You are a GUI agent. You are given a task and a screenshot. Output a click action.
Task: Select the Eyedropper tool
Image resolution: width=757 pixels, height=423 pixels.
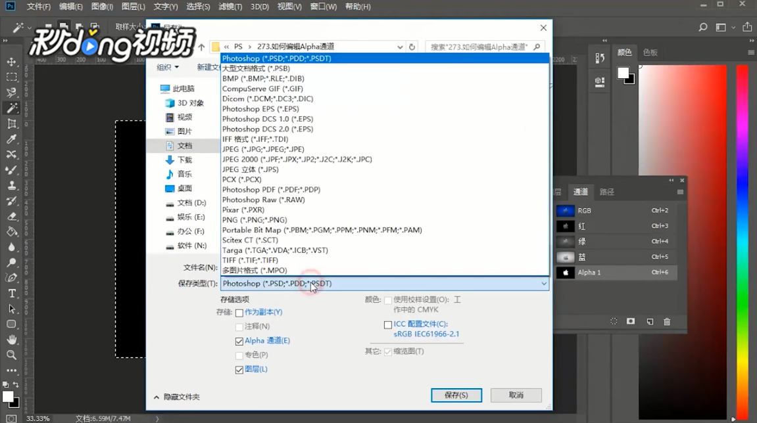[x=12, y=139]
